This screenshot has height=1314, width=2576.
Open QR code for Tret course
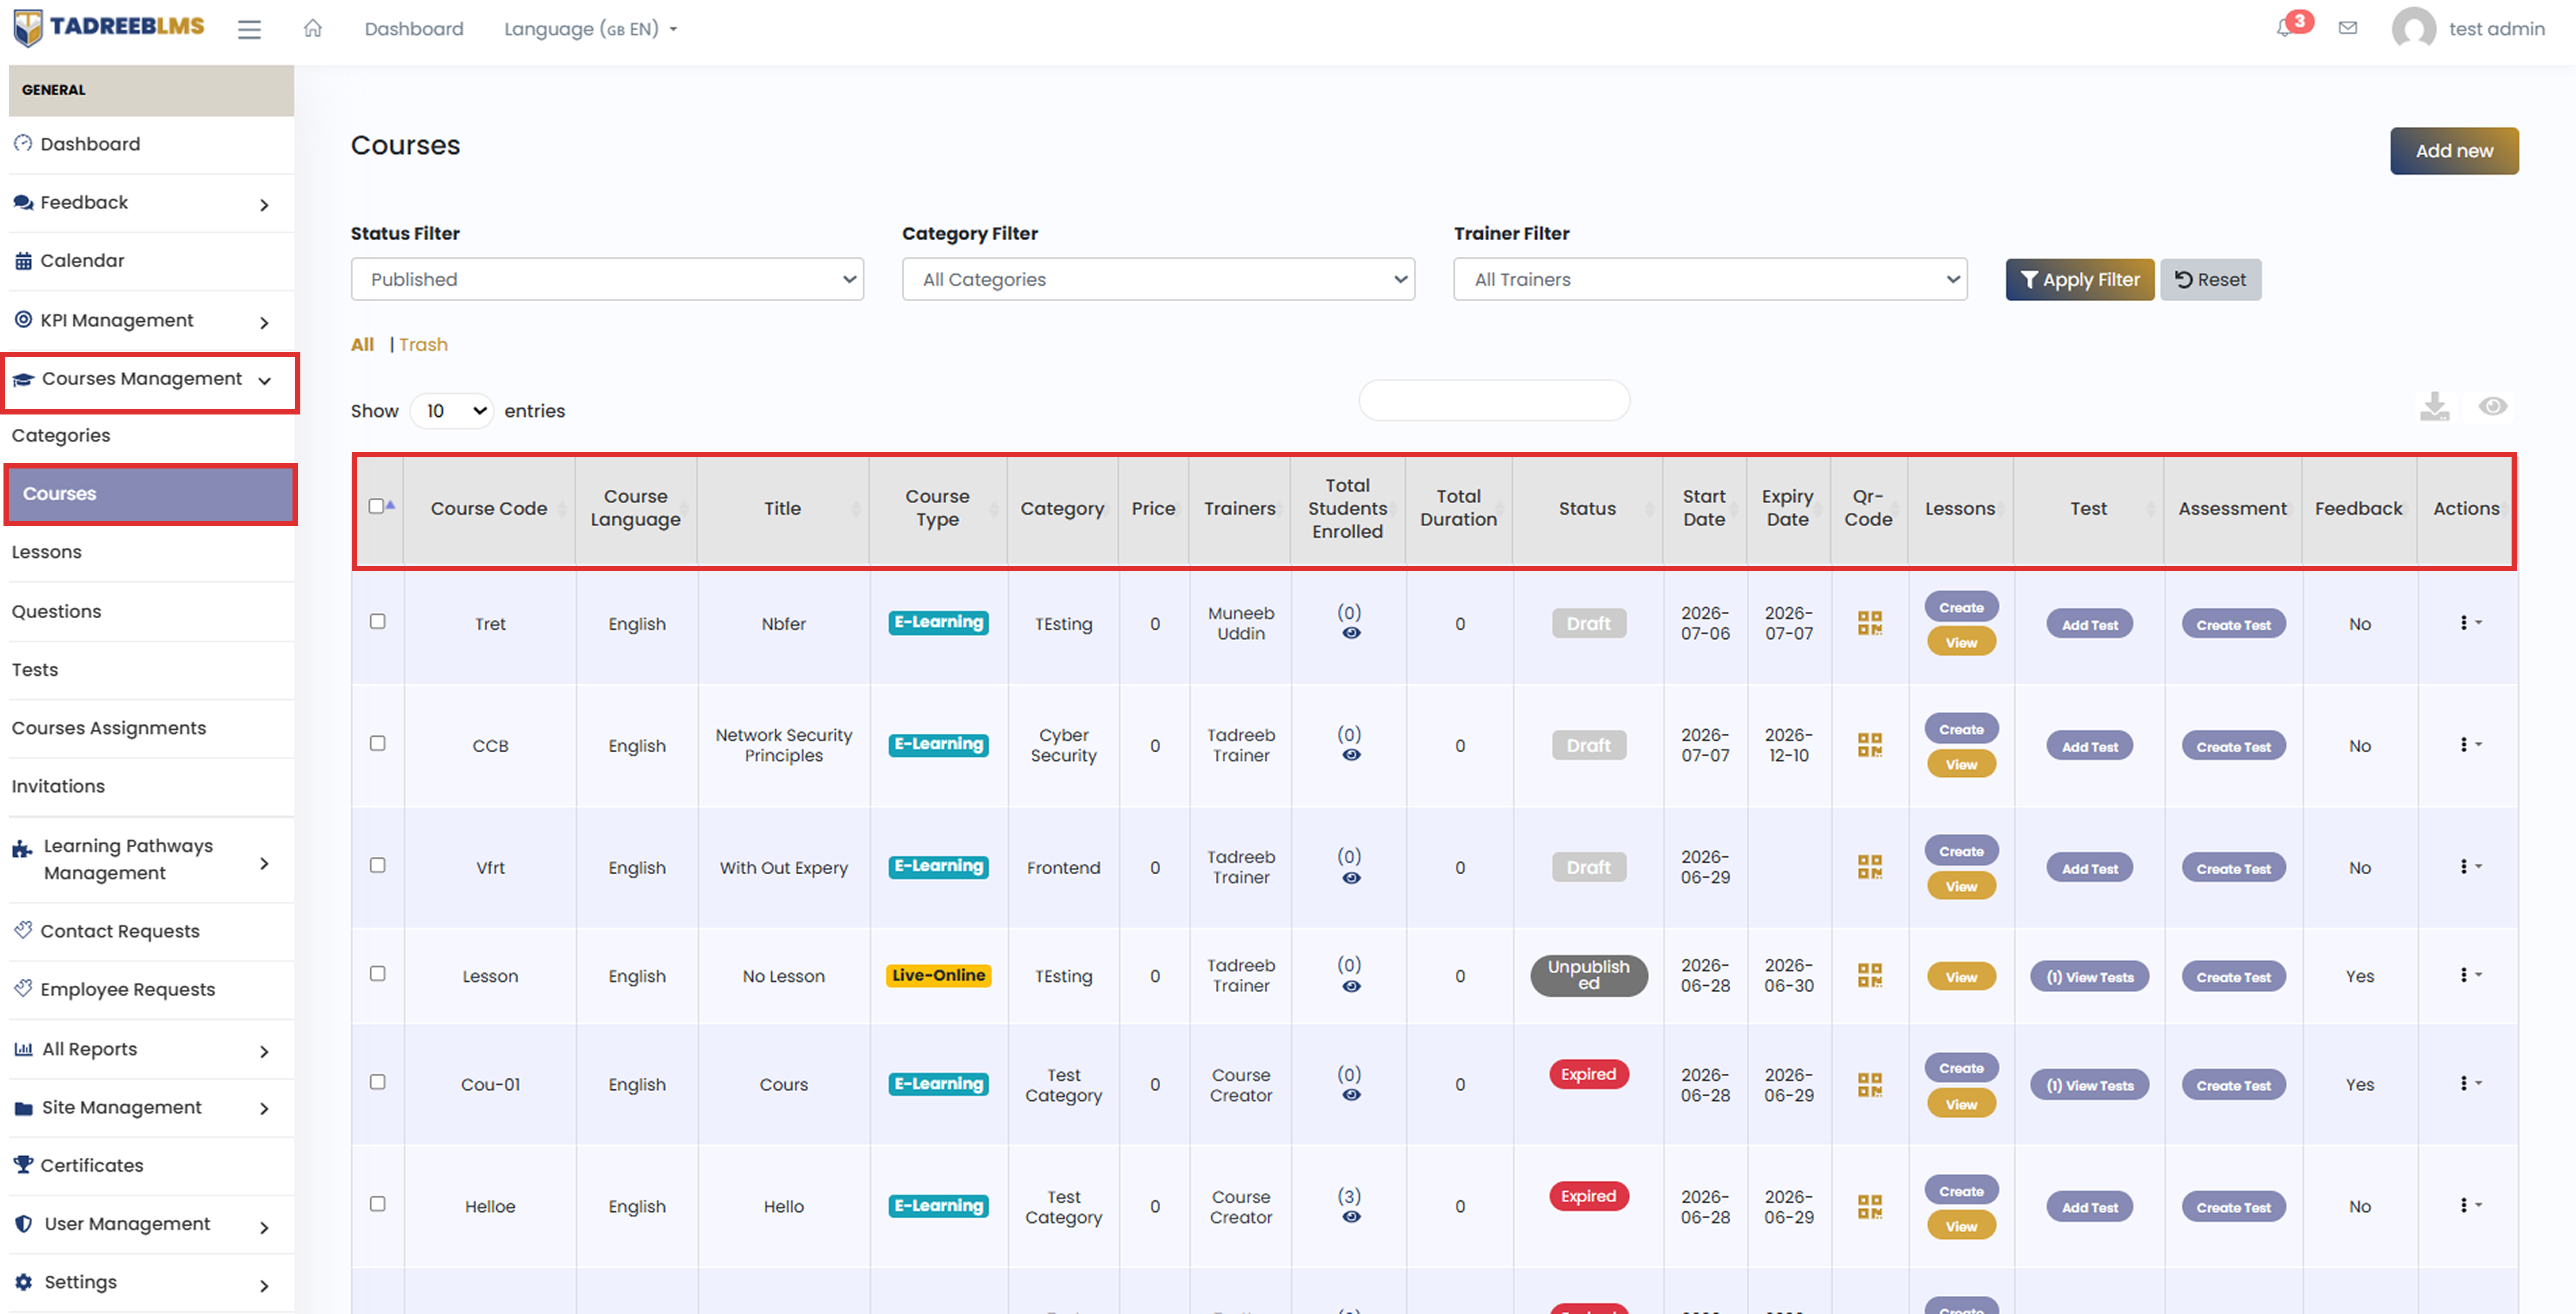(x=1869, y=623)
